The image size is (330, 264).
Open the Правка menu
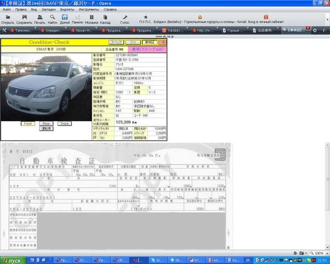21,9
